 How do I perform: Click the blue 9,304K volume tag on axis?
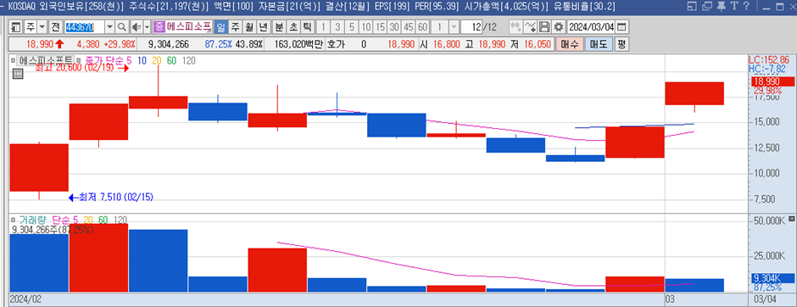pyautogui.click(x=772, y=278)
